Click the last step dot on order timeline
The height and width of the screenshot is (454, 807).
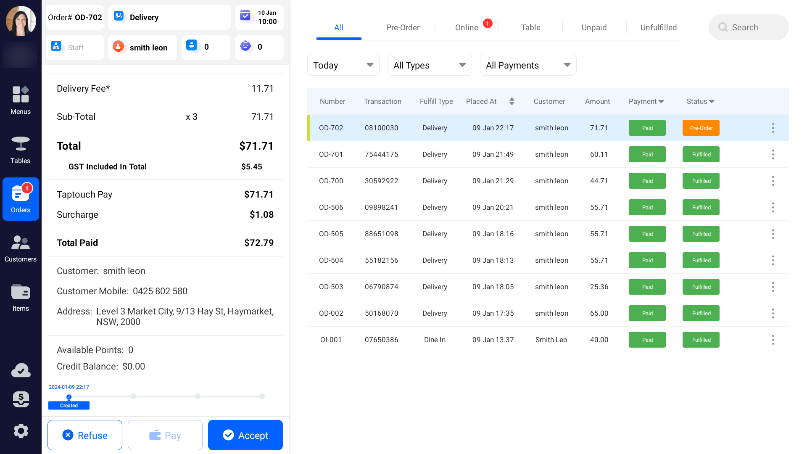click(262, 396)
